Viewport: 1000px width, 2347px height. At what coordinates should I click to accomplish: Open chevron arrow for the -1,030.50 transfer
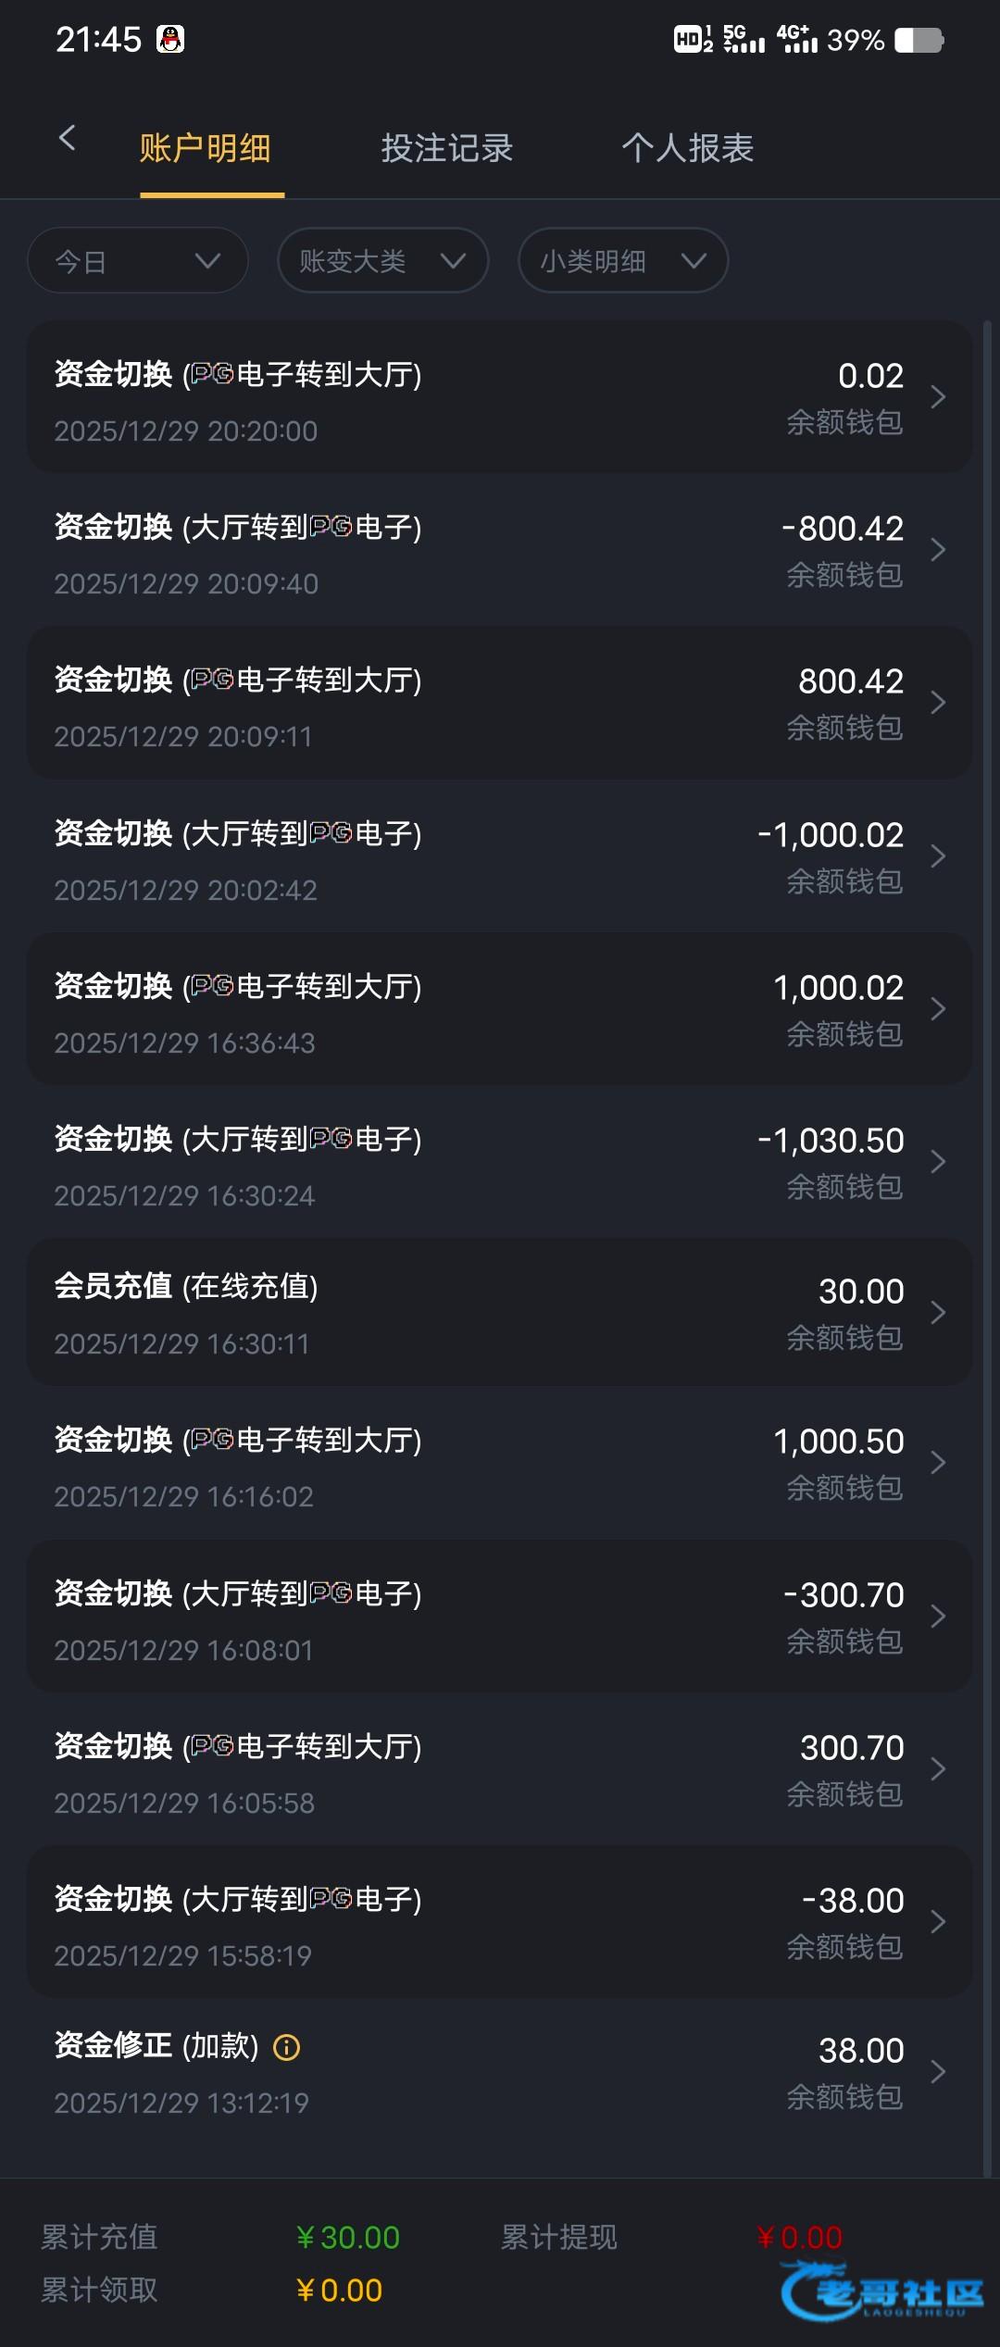pos(938,1162)
